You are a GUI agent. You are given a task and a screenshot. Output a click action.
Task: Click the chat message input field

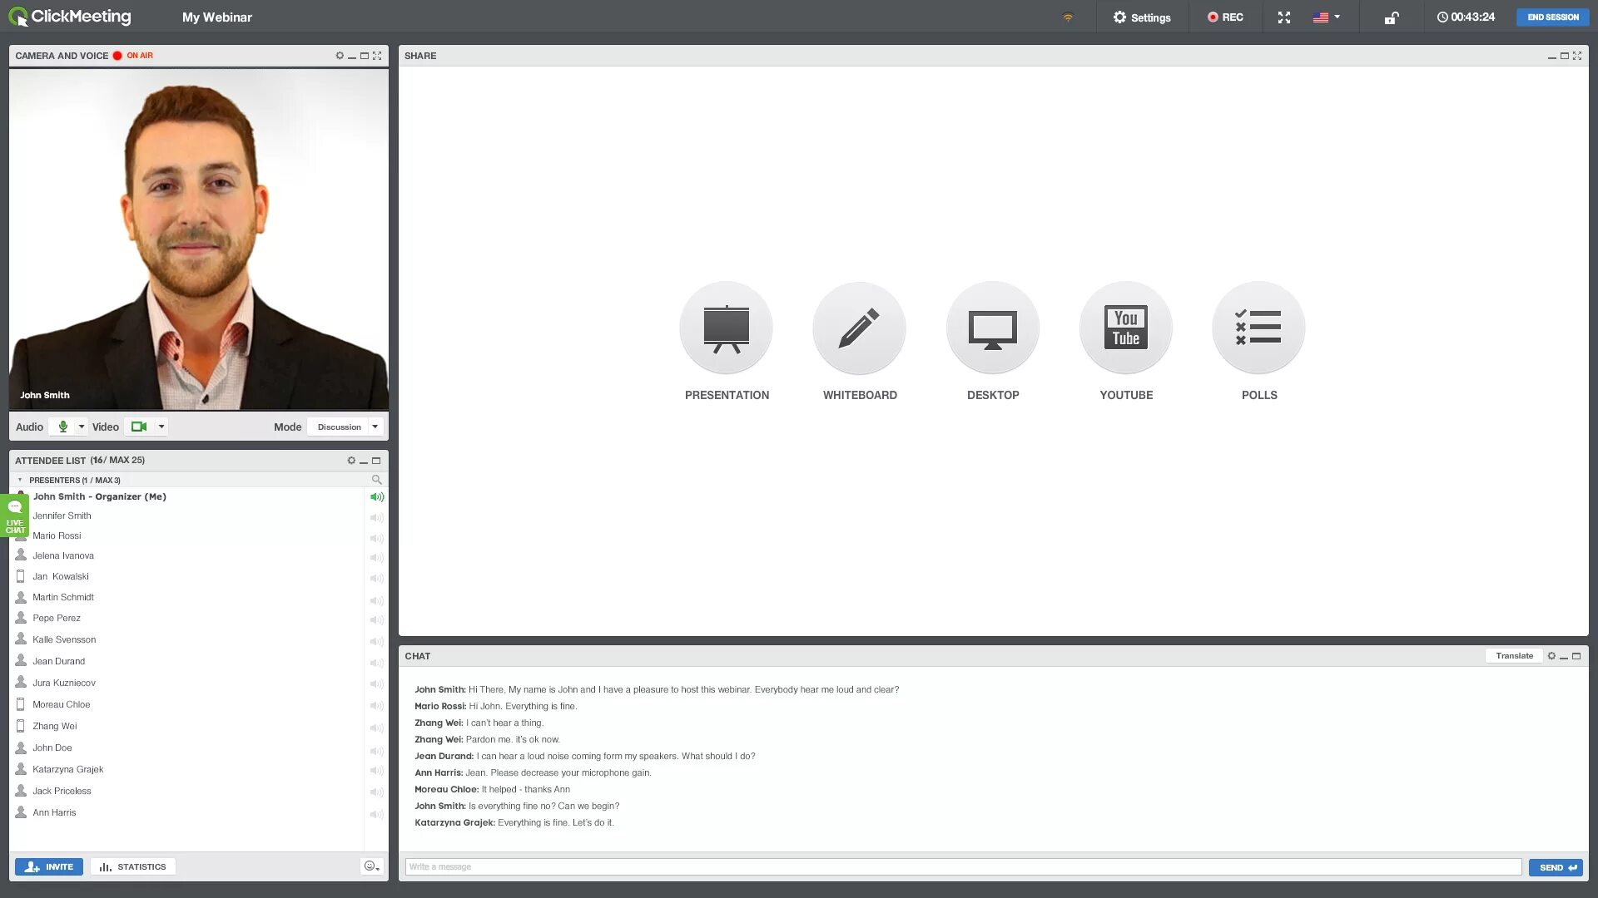[963, 866]
